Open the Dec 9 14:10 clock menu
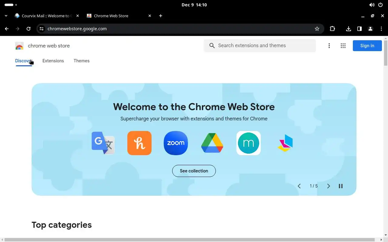Viewport: 388px width, 242px height. pos(194,5)
